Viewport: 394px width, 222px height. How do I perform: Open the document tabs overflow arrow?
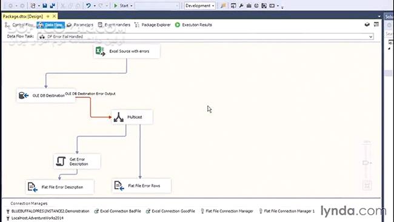point(379,16)
